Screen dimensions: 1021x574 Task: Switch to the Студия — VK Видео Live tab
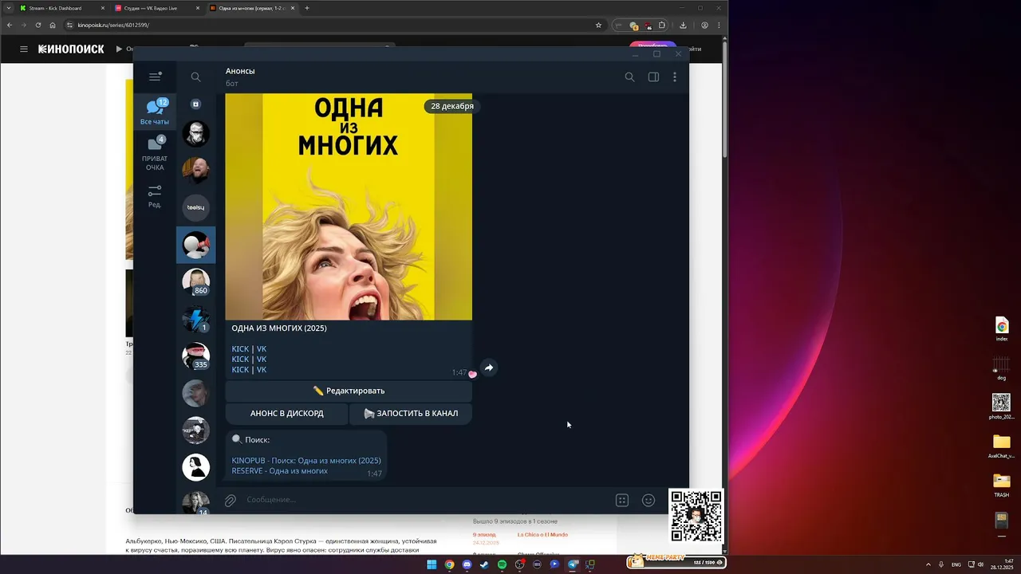[156, 8]
